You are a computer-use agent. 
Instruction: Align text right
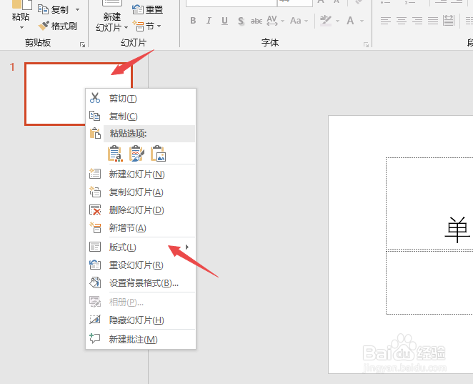[x=417, y=21]
